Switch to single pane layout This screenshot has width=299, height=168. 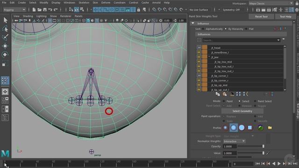point(5,92)
